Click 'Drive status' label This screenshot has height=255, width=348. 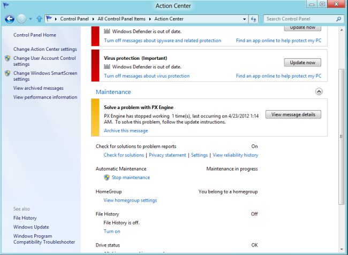[x=108, y=245]
